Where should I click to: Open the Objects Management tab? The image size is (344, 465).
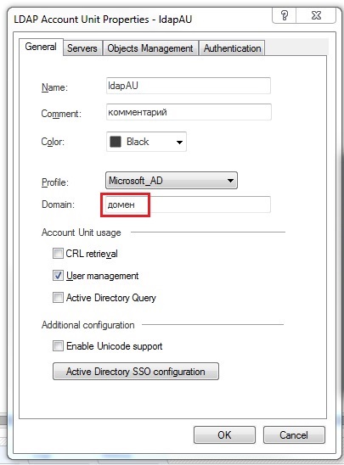tap(150, 48)
